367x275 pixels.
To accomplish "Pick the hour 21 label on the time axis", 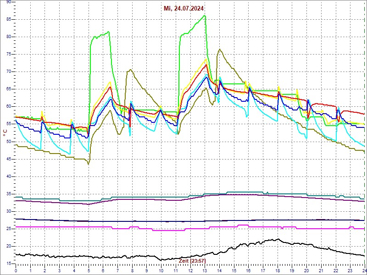I will (x=321, y=270).
